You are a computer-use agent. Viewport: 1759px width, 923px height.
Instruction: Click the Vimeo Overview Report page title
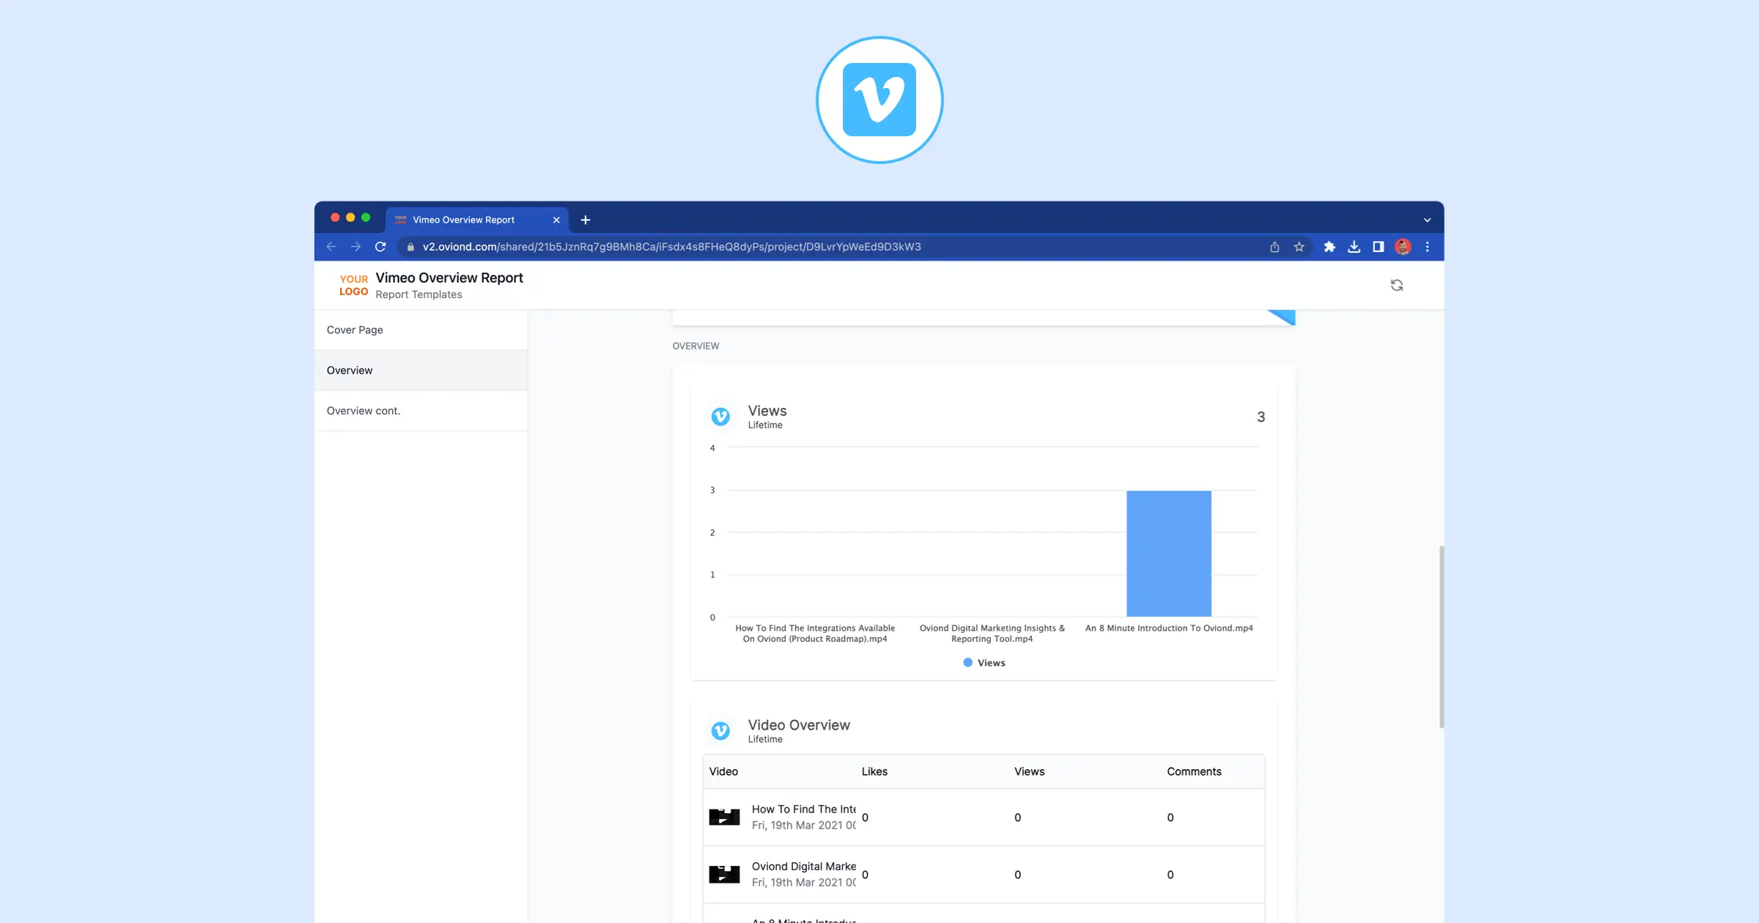click(x=449, y=278)
